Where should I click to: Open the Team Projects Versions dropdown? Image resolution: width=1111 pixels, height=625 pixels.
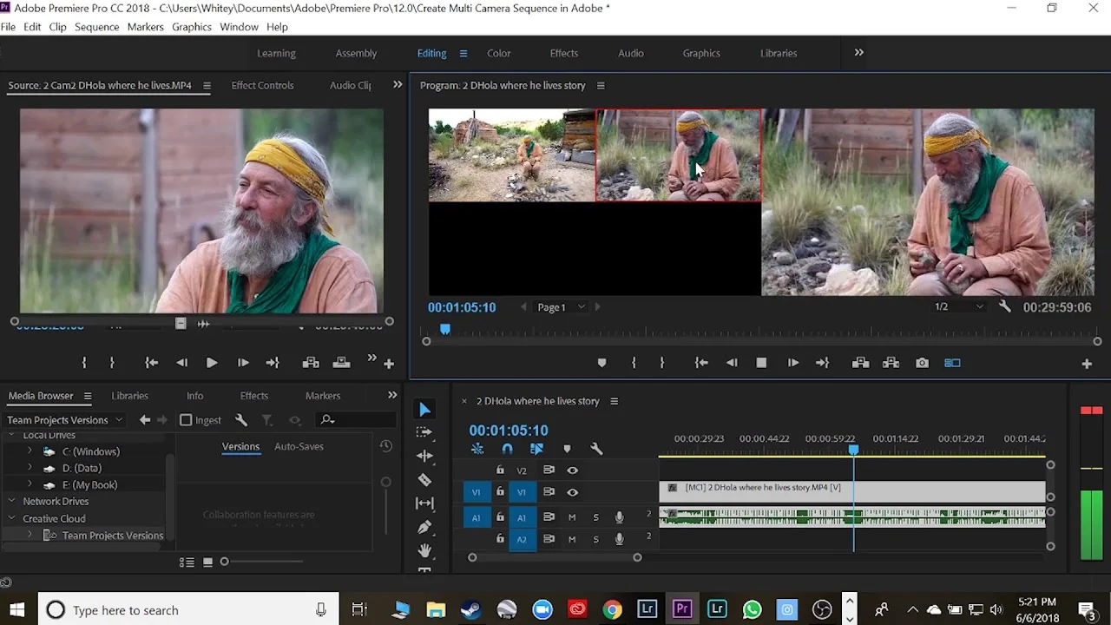pyautogui.click(x=65, y=420)
